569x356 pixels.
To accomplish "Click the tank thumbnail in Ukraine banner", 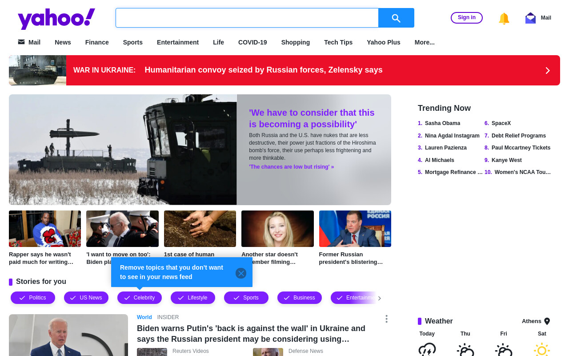I will (x=38, y=70).
